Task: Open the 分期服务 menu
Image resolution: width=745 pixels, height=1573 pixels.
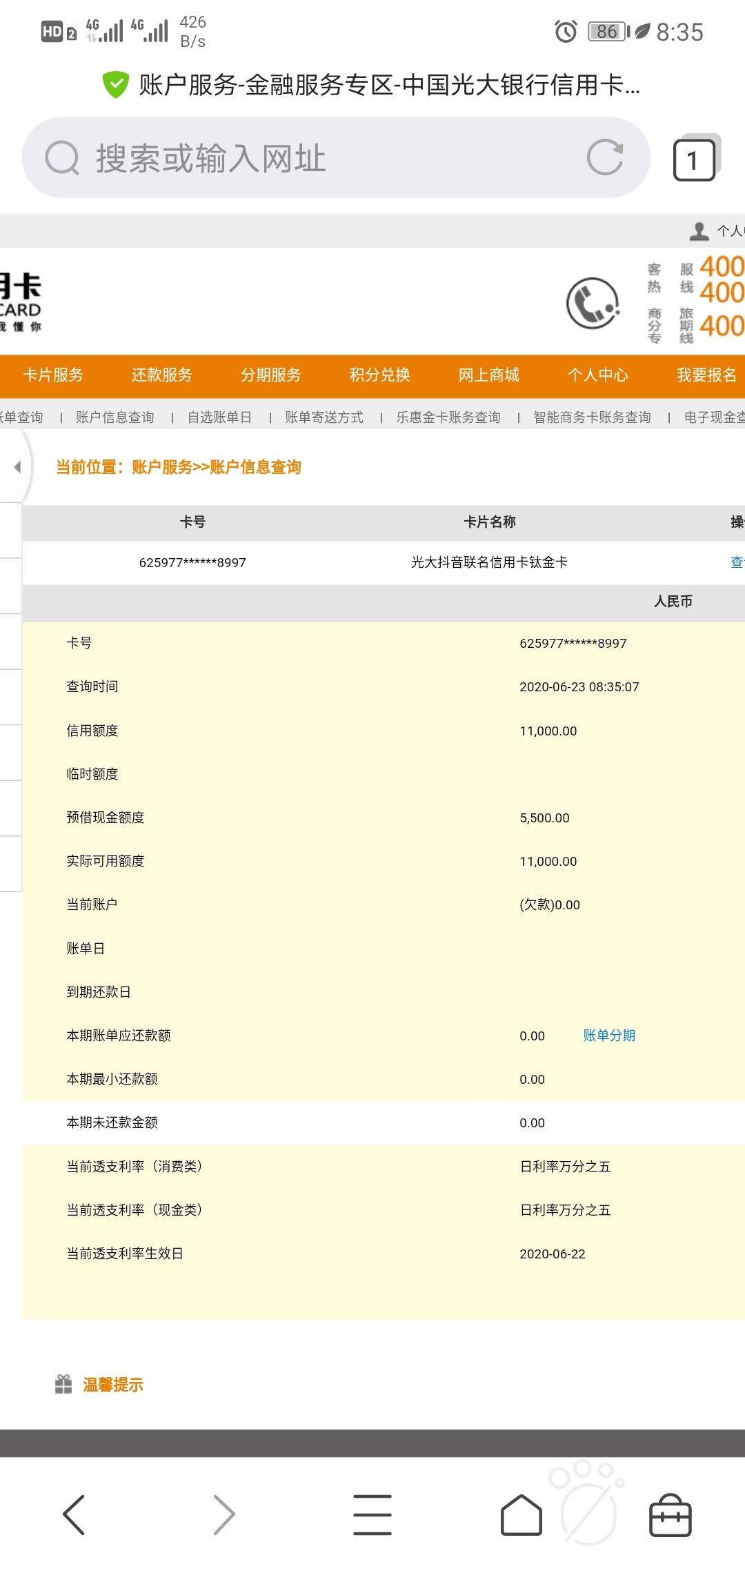Action: pyautogui.click(x=271, y=375)
